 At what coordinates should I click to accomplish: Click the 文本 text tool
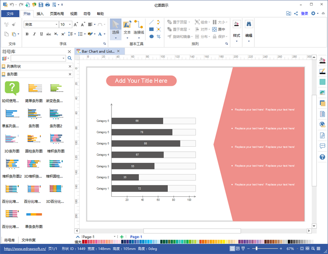(127, 28)
